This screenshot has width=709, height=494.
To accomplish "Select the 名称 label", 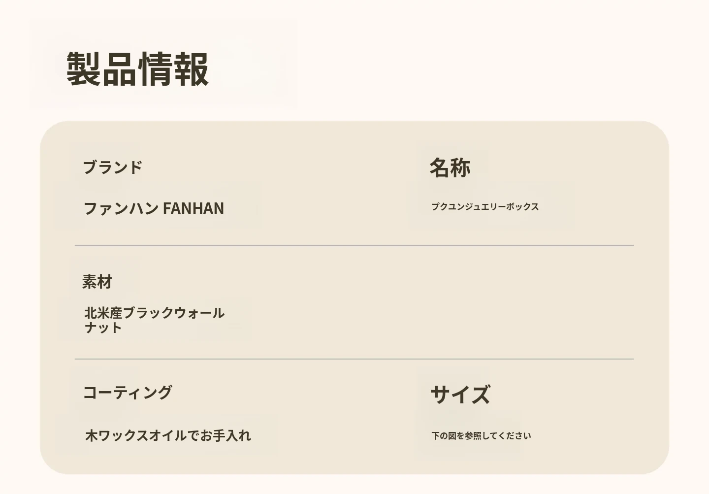I will [x=450, y=167].
